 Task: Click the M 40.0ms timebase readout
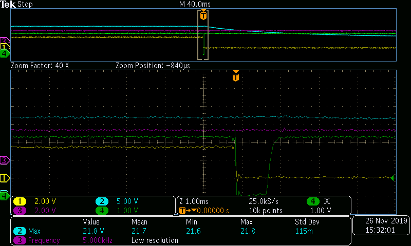coord(195,4)
